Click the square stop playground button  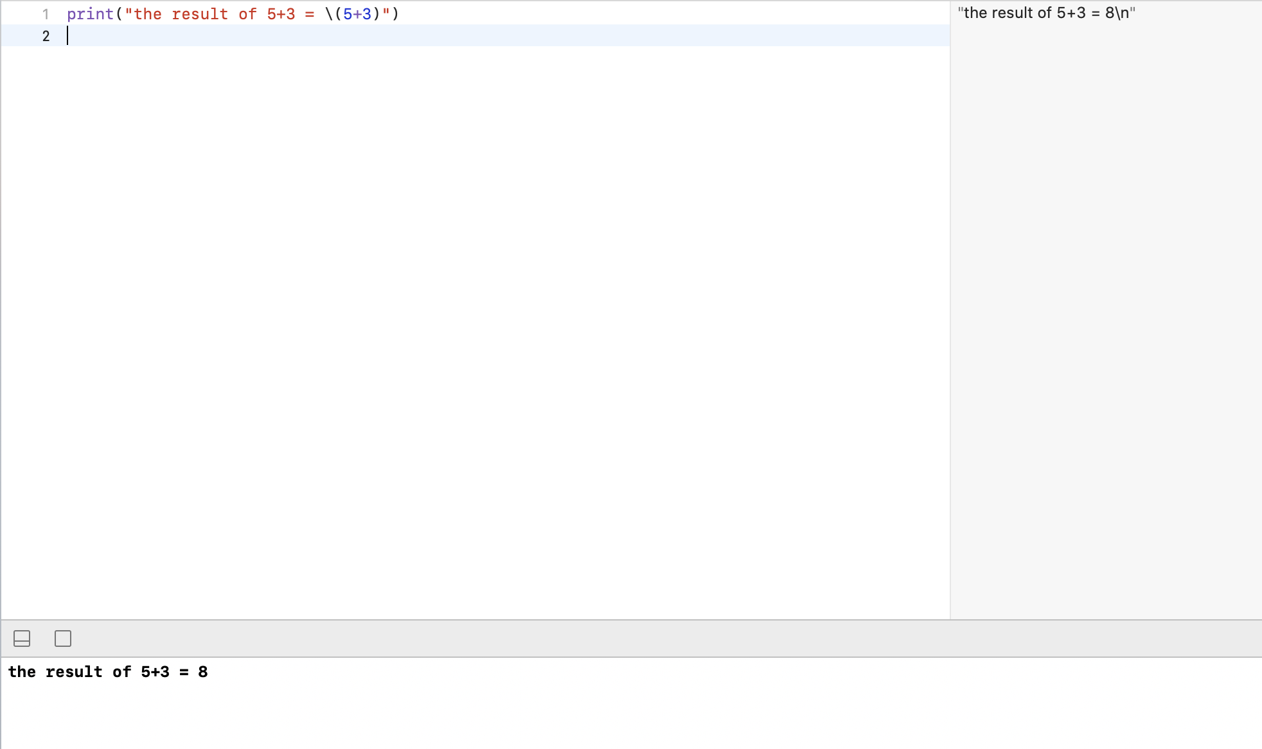point(63,639)
